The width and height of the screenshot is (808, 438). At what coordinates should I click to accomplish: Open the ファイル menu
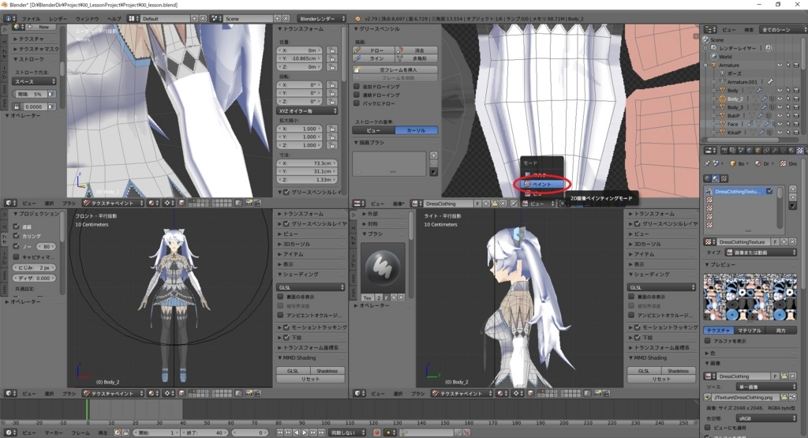[x=31, y=19]
